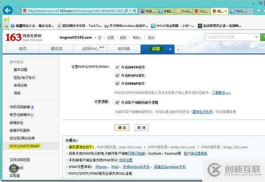Open the 应用中心 tab

click(90, 49)
